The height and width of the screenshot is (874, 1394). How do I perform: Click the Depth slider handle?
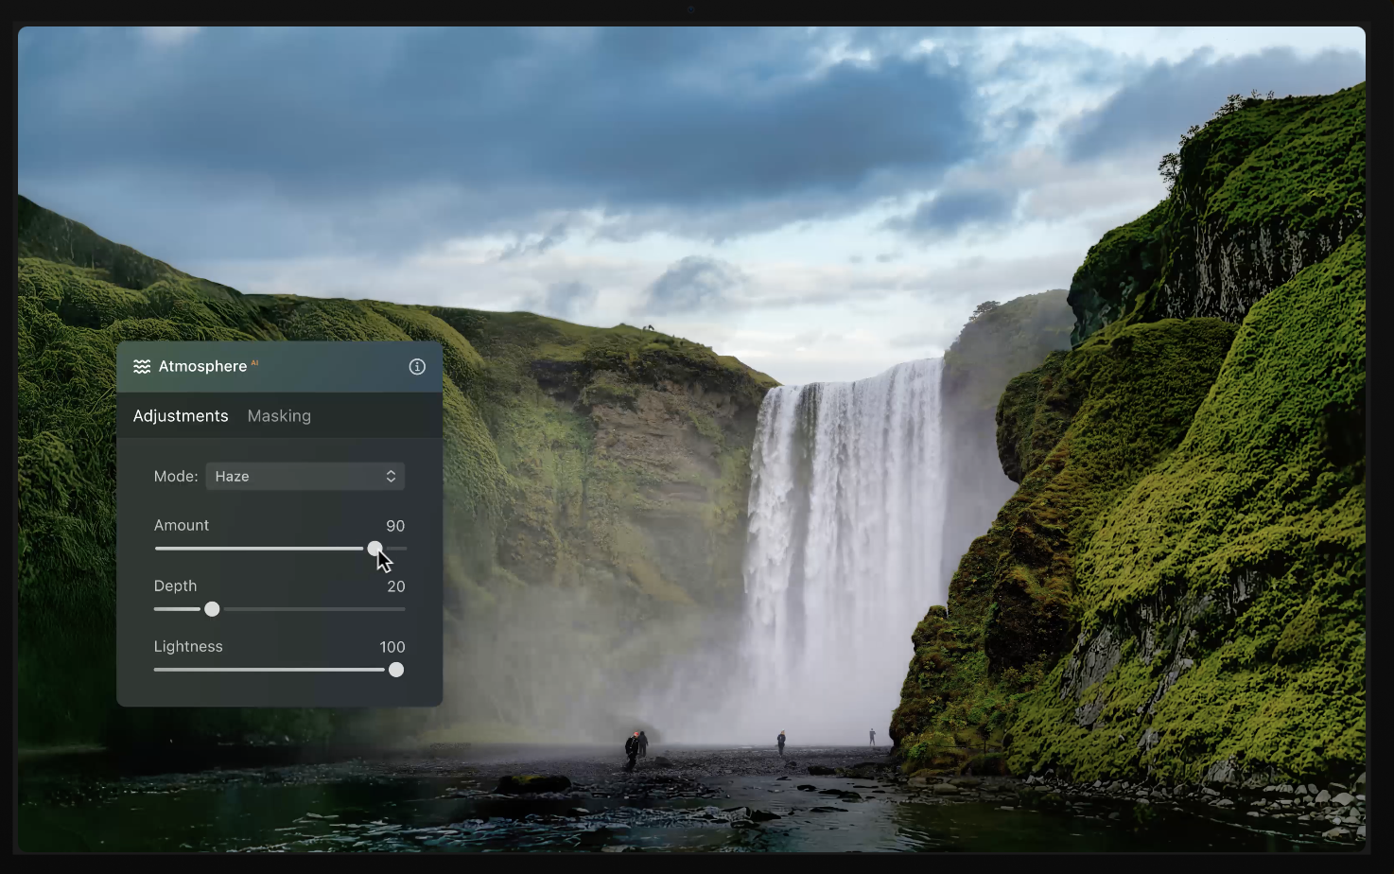click(212, 609)
